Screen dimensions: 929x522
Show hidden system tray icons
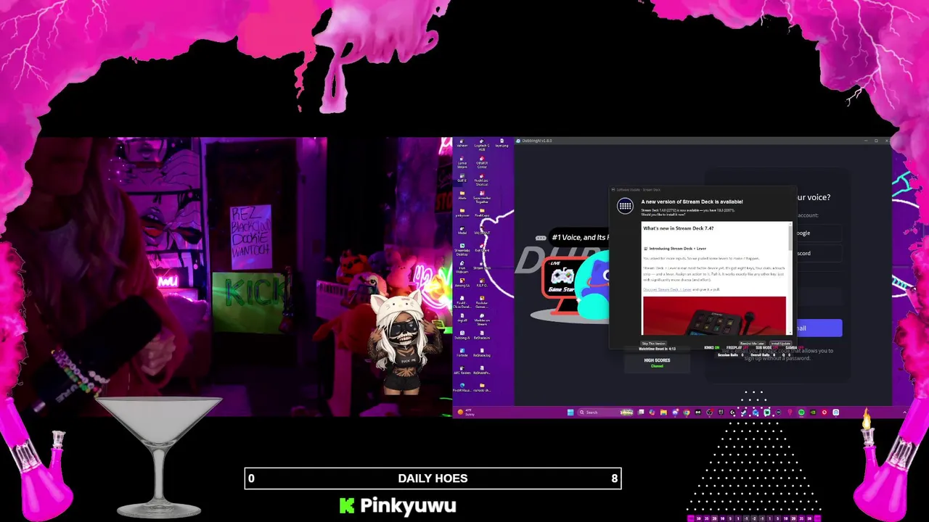[x=904, y=413]
